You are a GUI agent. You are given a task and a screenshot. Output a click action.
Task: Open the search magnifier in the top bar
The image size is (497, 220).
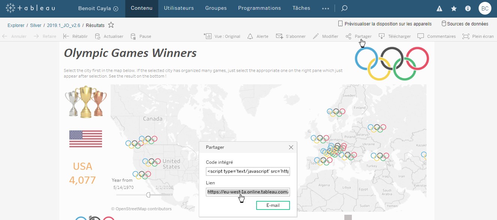pos(344,8)
